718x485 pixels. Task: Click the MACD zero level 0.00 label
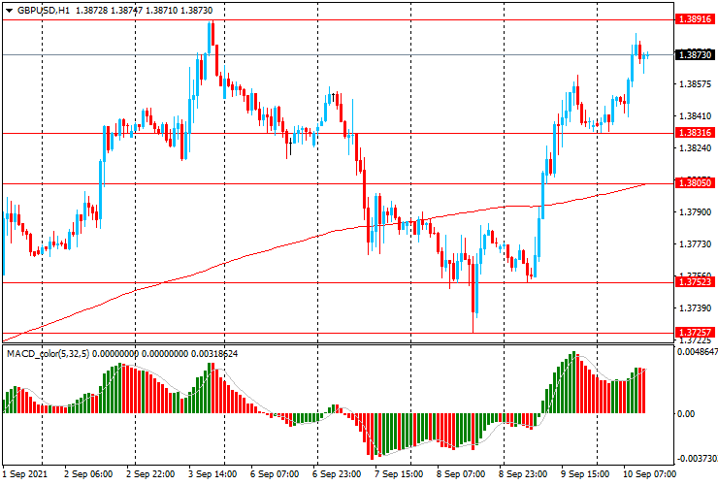point(685,413)
